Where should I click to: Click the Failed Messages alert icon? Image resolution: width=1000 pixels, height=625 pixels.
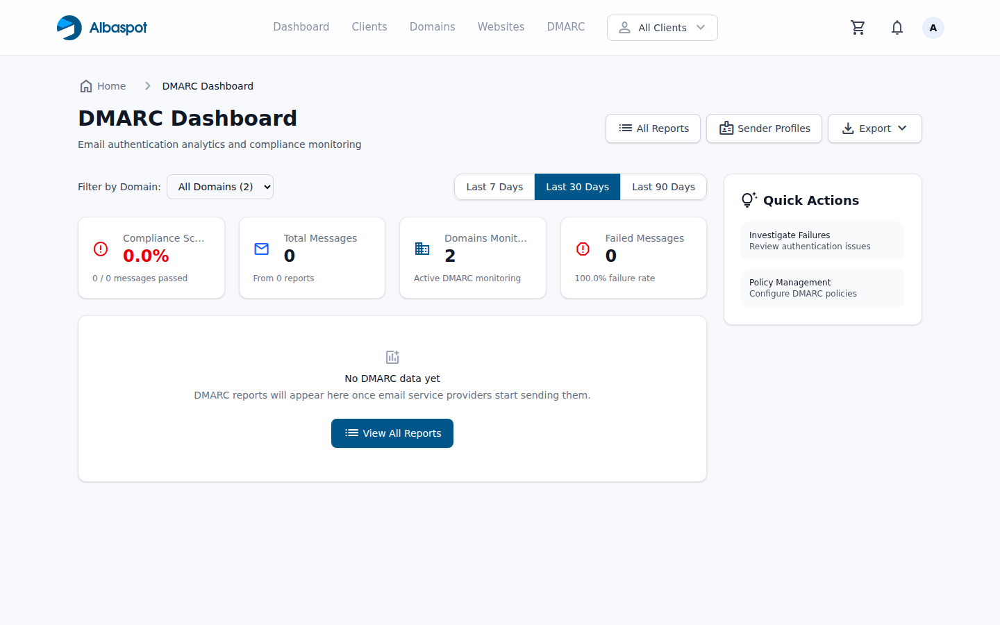[583, 249]
